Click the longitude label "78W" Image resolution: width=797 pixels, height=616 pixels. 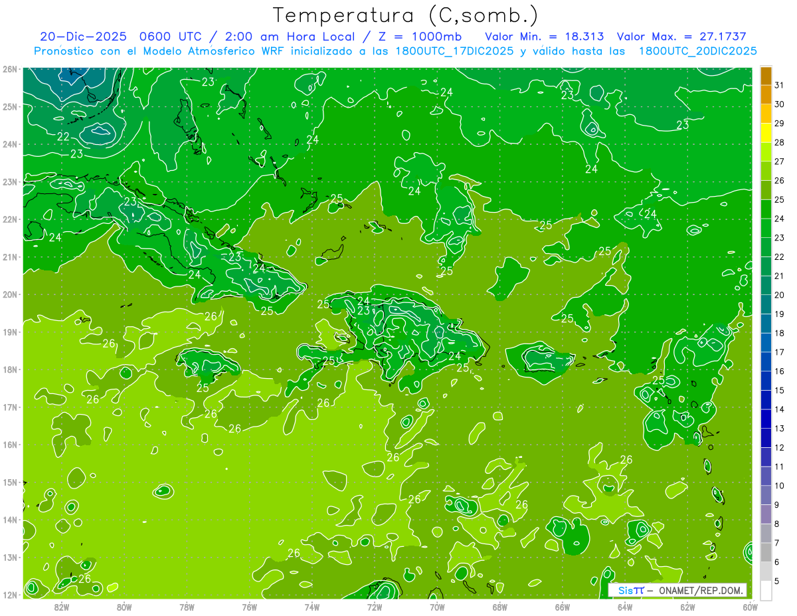(x=187, y=606)
